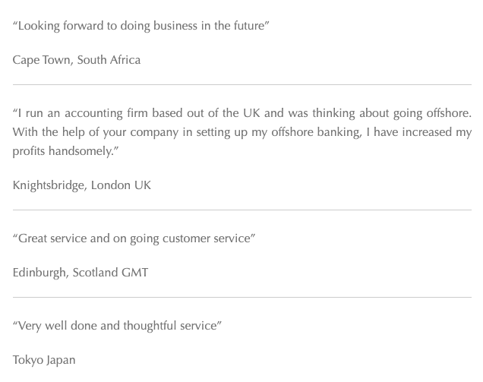Click the "Cape Town, South Africa" location text
The height and width of the screenshot is (382, 483).
tap(77, 60)
